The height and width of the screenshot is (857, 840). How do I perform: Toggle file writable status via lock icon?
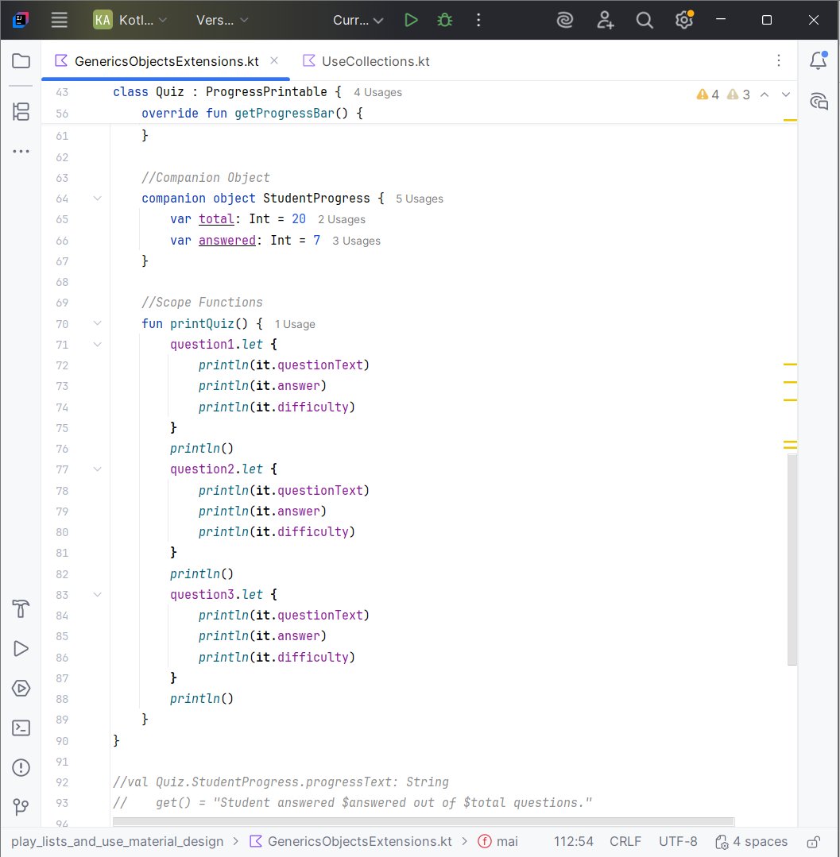coord(814,841)
